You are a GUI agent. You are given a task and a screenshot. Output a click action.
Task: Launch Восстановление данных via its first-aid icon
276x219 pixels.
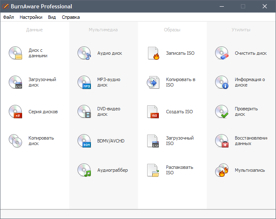point(222,141)
